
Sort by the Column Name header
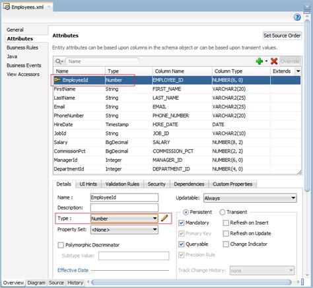point(182,71)
